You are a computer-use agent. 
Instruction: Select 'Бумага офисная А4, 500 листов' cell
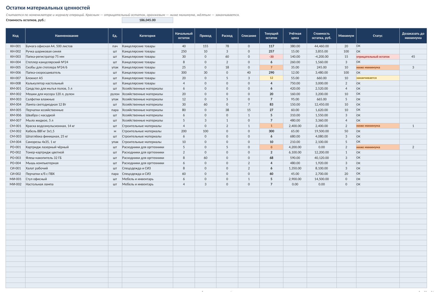click(x=67, y=46)
